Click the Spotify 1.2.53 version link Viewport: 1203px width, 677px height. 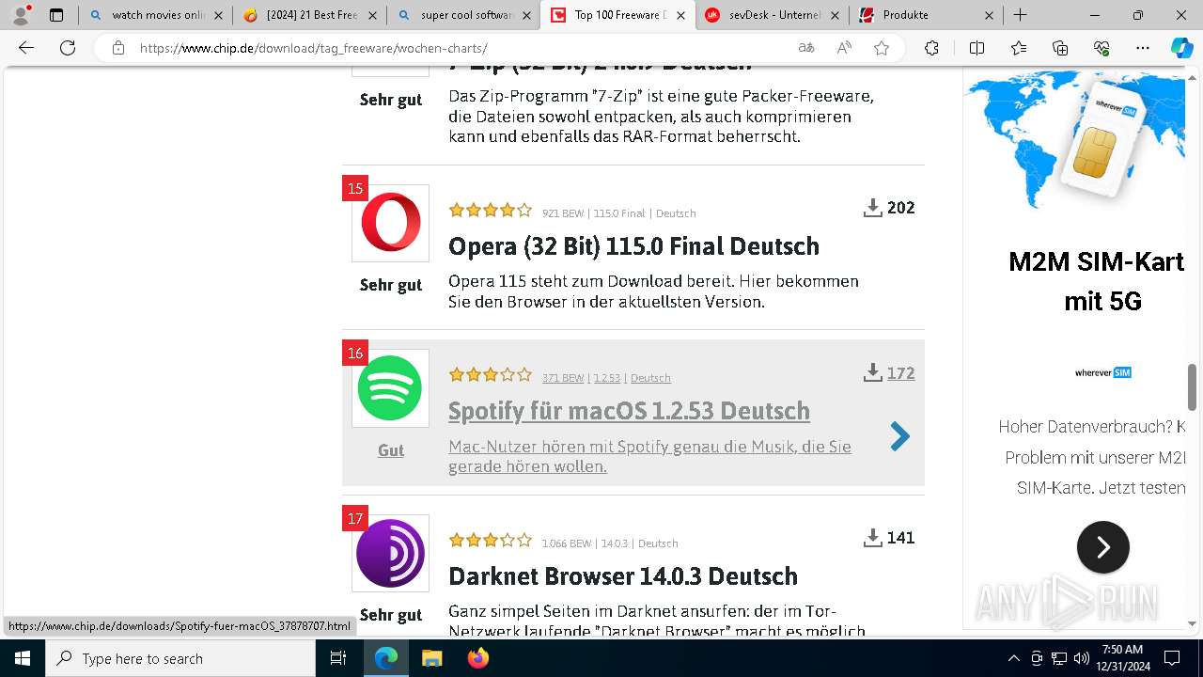pos(607,378)
